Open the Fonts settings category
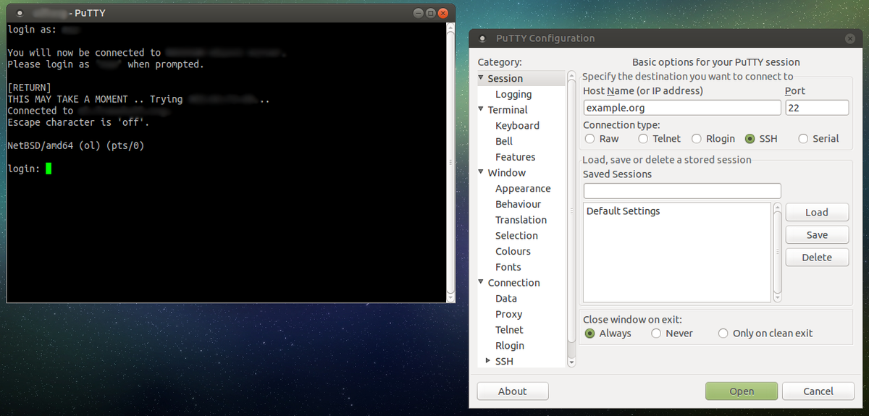This screenshot has height=416, width=869. 508,267
